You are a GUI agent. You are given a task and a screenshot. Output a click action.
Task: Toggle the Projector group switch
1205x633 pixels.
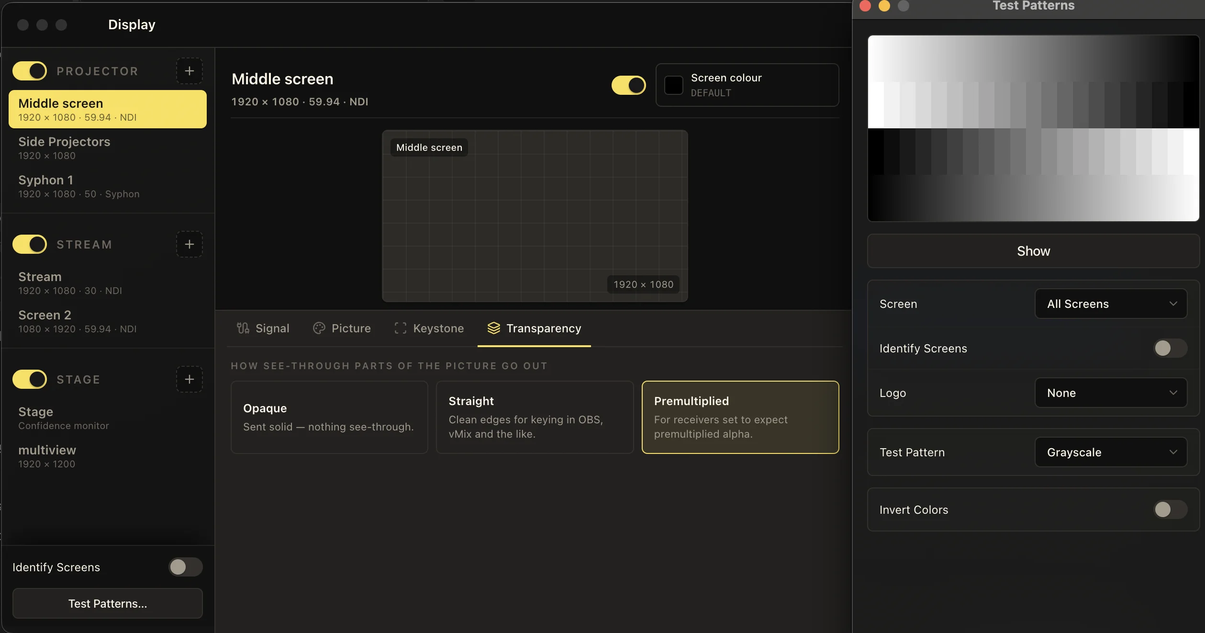coord(30,71)
